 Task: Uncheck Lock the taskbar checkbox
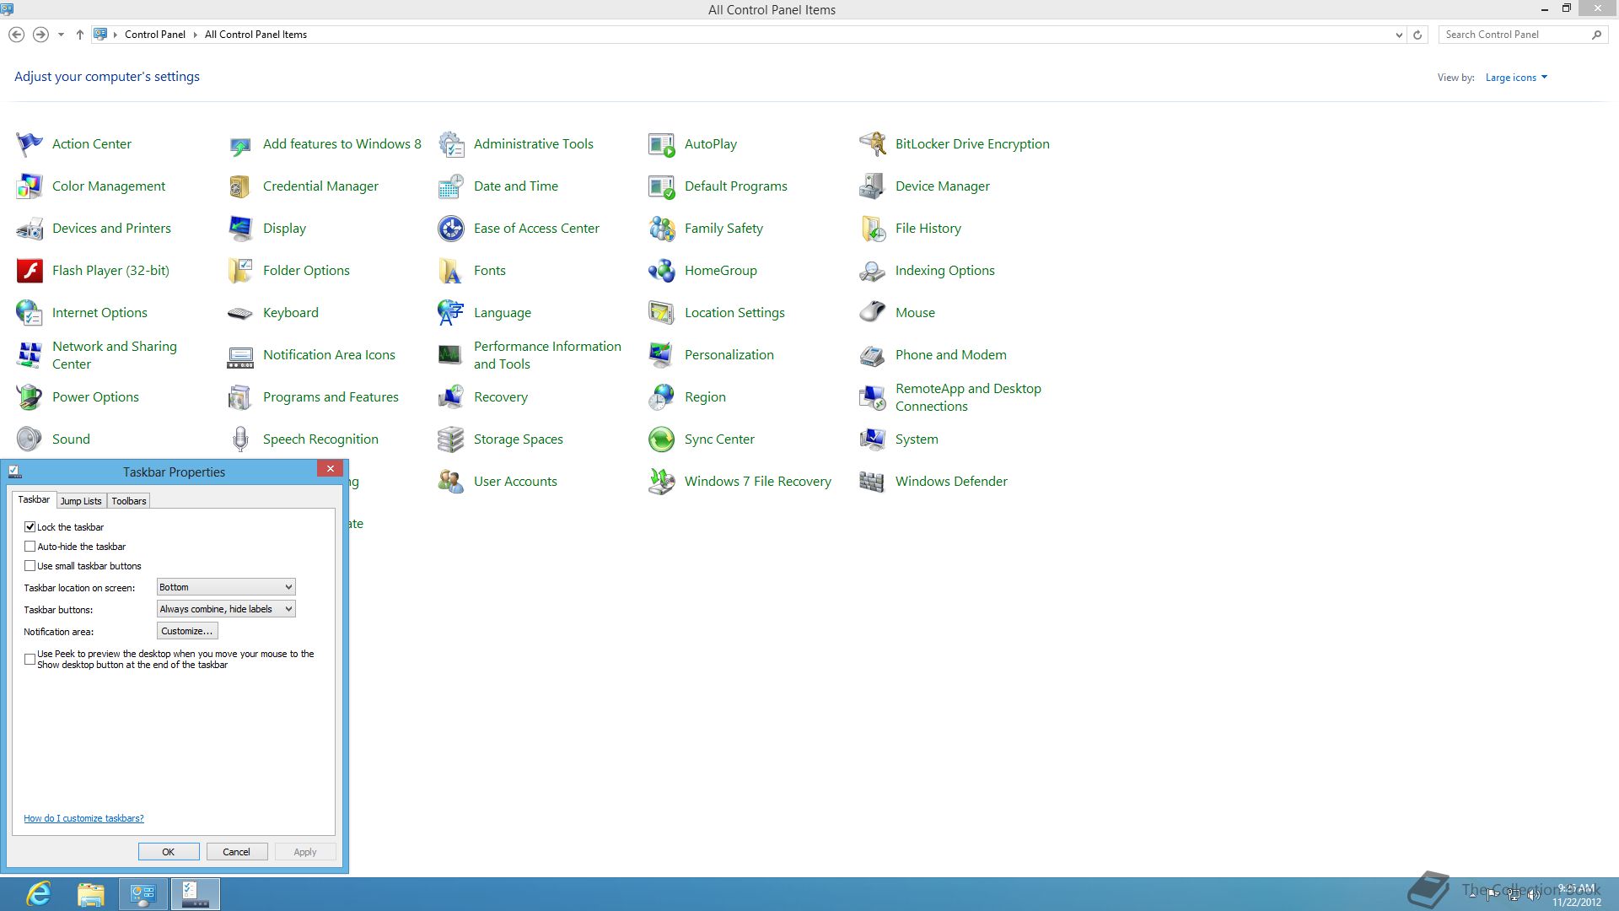pyautogui.click(x=30, y=526)
